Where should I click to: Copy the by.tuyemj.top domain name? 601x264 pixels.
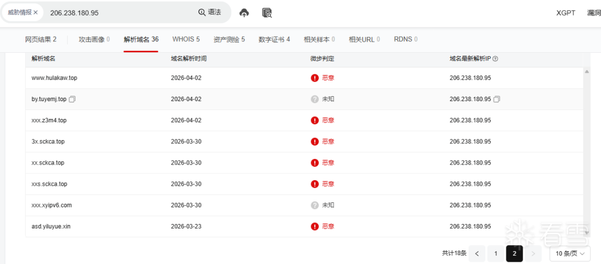coord(72,99)
